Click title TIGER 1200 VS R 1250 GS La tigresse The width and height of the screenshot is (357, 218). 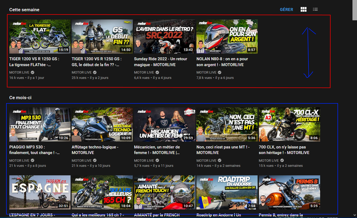click(34, 62)
